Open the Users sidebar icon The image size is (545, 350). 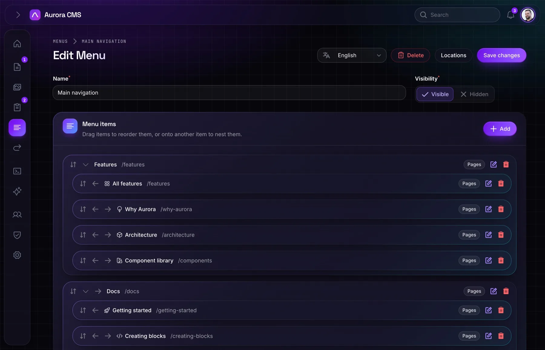pyautogui.click(x=17, y=214)
